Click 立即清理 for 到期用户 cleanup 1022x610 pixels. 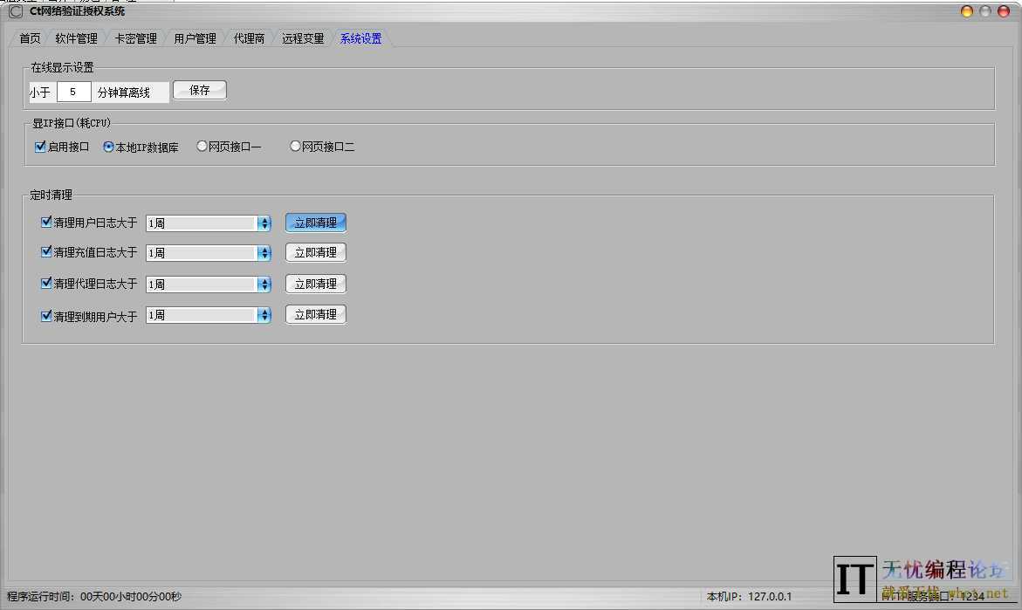point(315,314)
